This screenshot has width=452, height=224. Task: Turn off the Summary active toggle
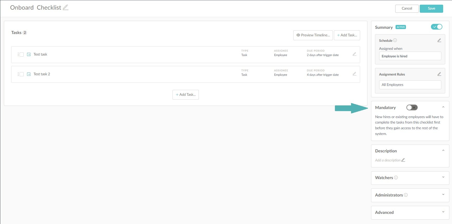point(436,27)
